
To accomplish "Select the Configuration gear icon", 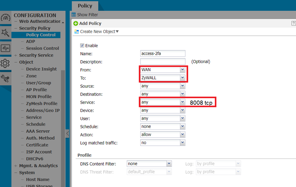I will [5, 63].
